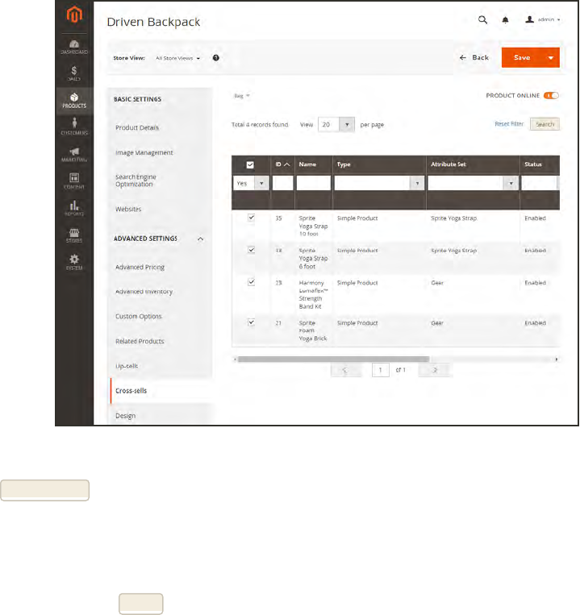Viewport: 580px width, 615px height.
Task: Open the Marketing megaphone menu
Action: pos(74,155)
